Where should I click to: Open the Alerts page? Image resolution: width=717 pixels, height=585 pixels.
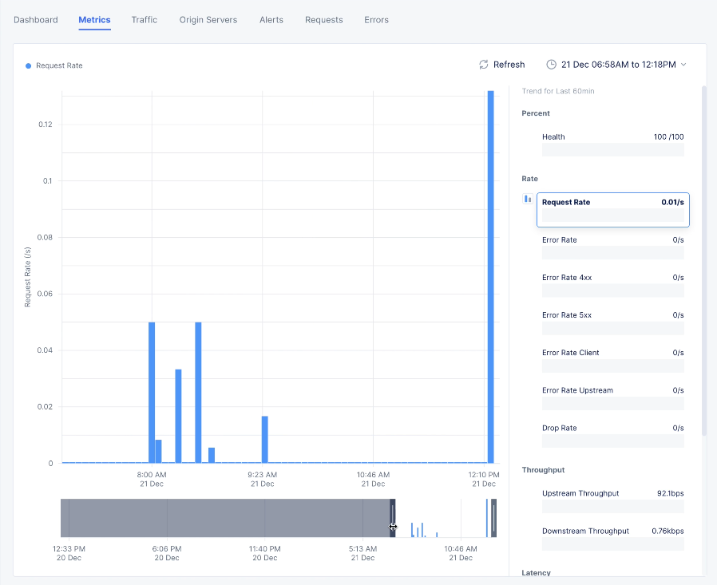click(x=271, y=19)
